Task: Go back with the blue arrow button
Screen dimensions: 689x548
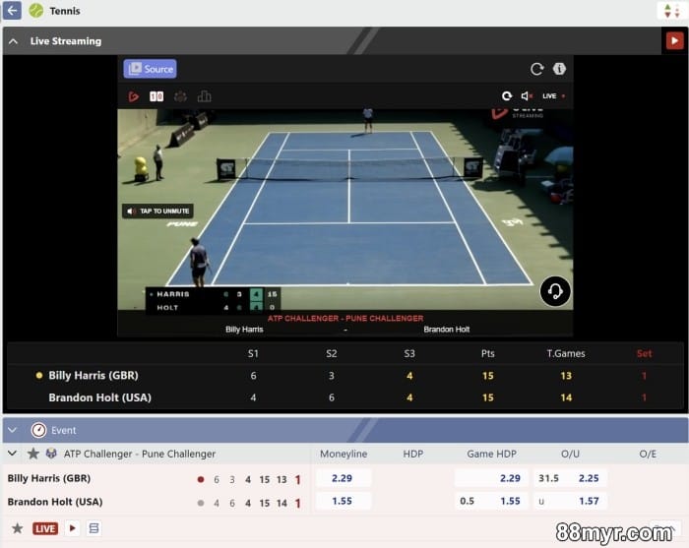Action: 12,10
